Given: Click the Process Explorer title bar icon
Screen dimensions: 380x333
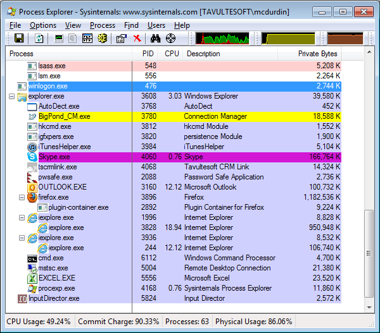Looking at the screenshot, I should point(11,11).
